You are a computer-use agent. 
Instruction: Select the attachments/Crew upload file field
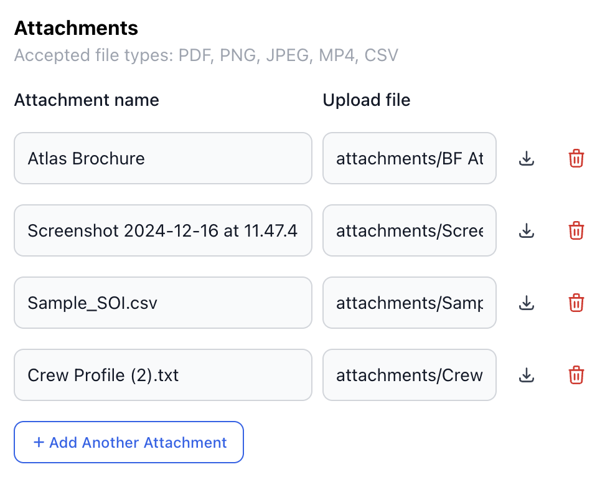[x=409, y=375]
